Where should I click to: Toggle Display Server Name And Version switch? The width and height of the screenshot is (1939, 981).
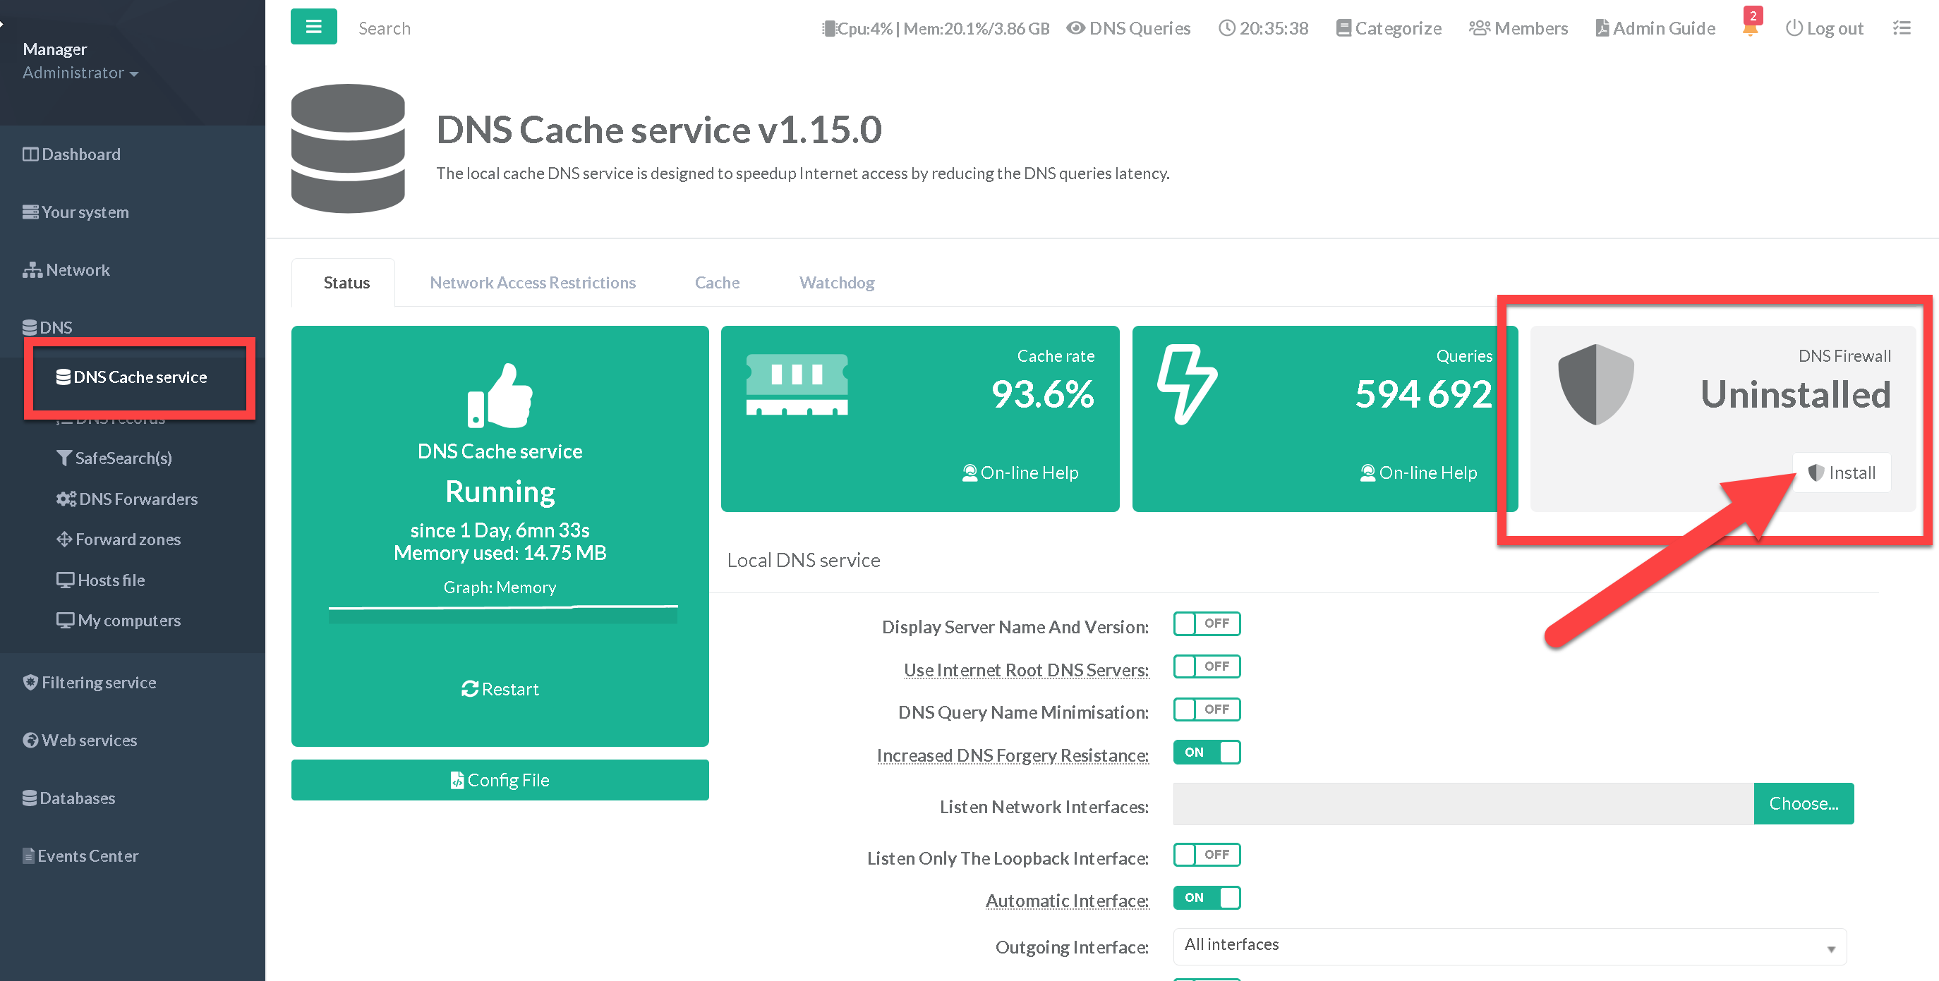(x=1206, y=623)
